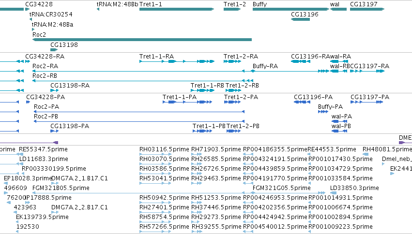Click the Buffy-PA protein label

tap(330, 107)
